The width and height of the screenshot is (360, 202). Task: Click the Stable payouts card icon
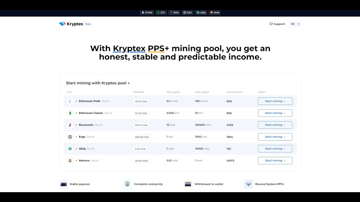64,184
